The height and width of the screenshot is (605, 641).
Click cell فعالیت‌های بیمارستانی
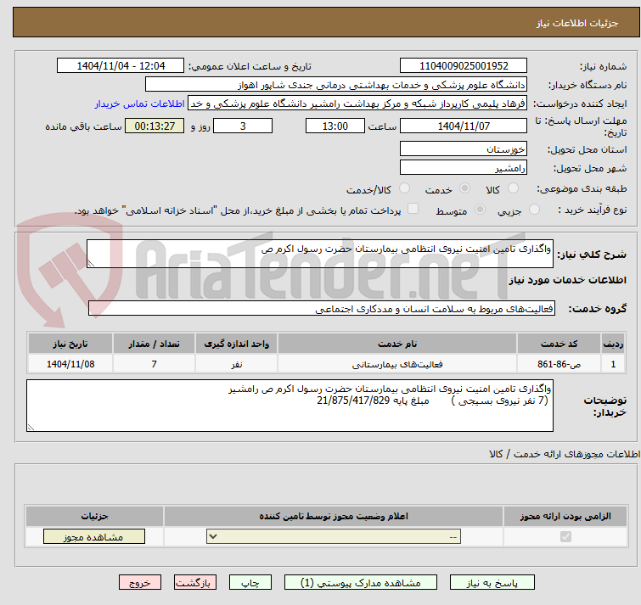pos(397,363)
